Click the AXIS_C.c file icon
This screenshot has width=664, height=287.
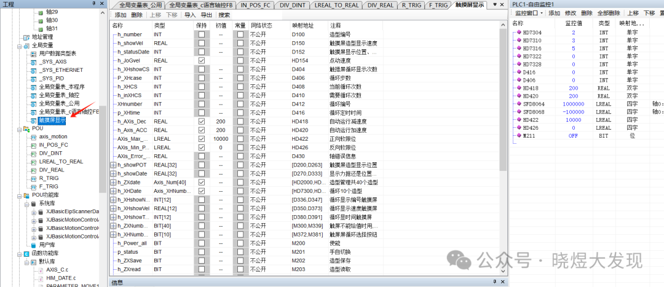[41, 270]
